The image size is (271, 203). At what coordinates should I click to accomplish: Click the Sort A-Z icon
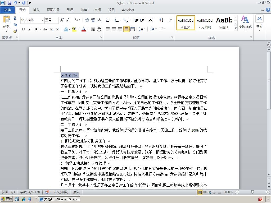161,20
